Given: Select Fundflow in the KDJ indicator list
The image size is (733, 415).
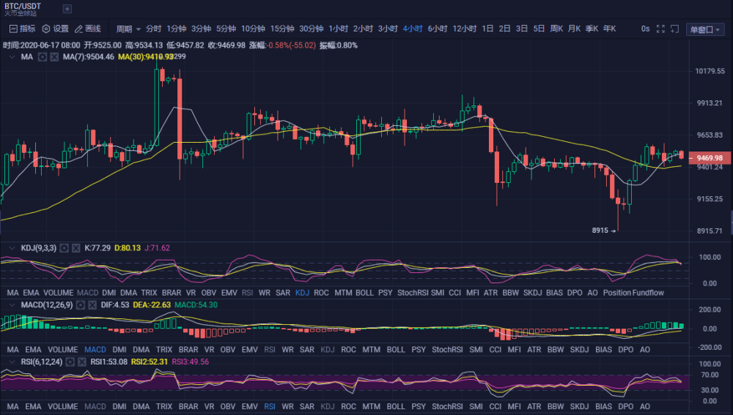Looking at the screenshot, I should tap(649, 293).
